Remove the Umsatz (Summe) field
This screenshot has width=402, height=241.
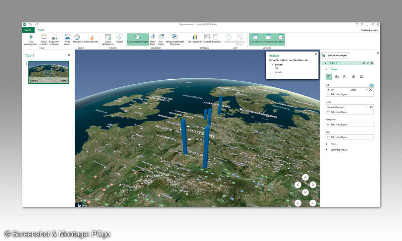pyautogui.click(x=371, y=107)
